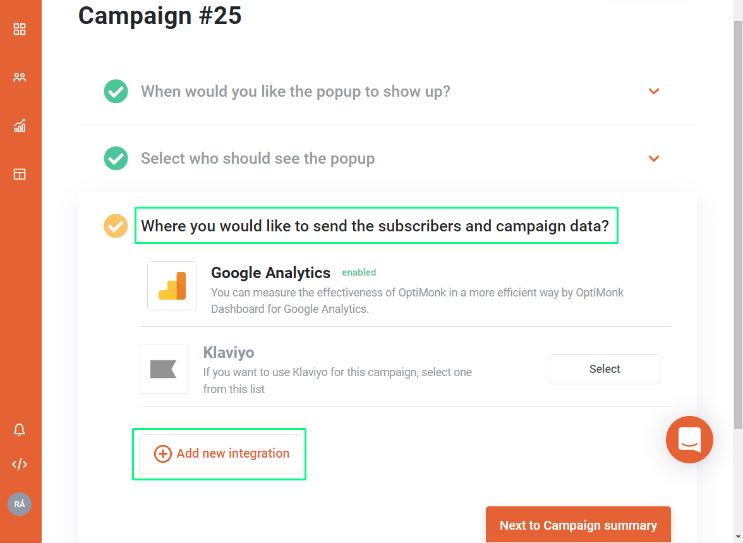Image resolution: width=743 pixels, height=543 pixels.
Task: Open the dashboard grid icon in sidebar
Action: tap(20, 29)
